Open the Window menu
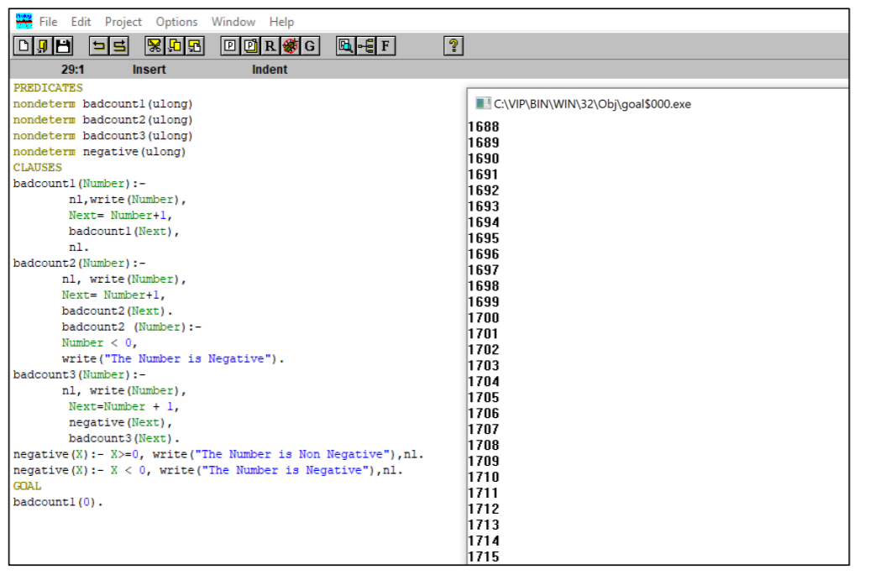Screen dimensions: 870x585 tap(233, 21)
